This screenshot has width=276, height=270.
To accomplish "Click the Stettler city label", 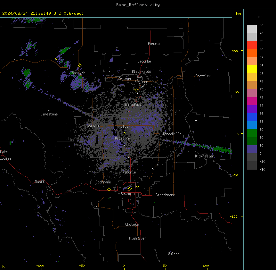I will (203, 76).
